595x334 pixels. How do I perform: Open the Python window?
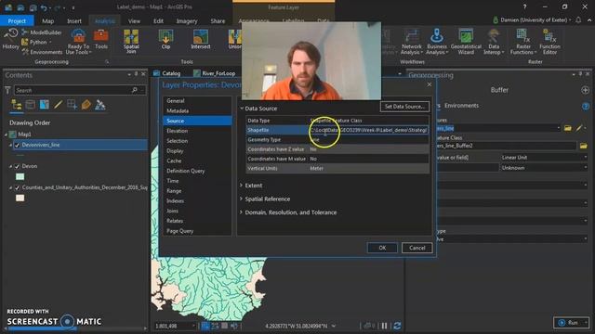[x=37, y=42]
